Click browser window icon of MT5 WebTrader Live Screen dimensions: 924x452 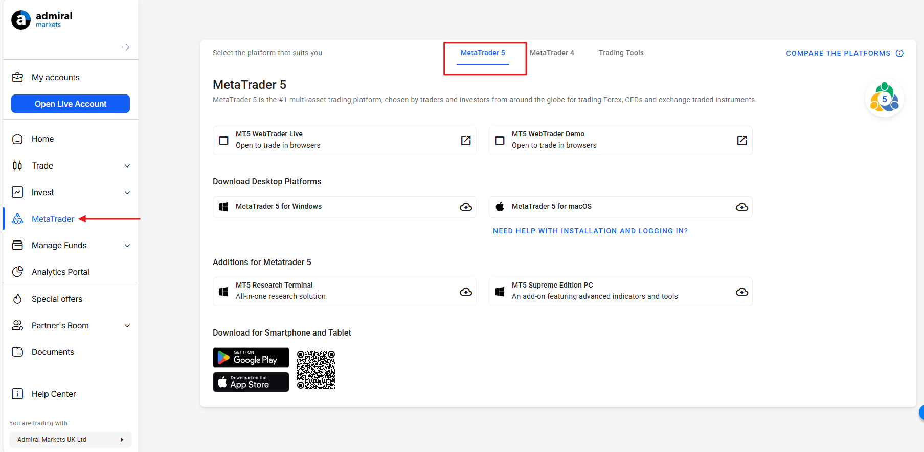[223, 140]
